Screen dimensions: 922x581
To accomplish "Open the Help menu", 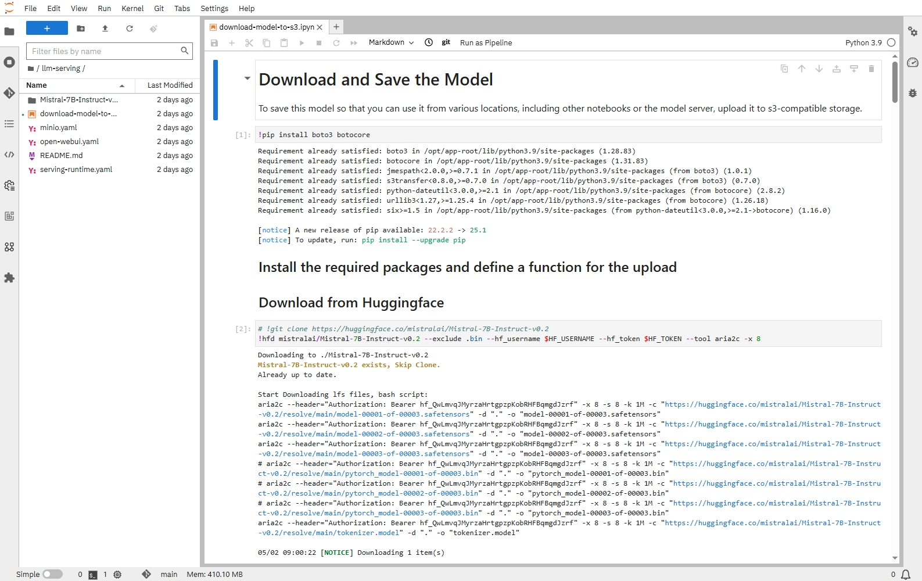I will point(247,8).
